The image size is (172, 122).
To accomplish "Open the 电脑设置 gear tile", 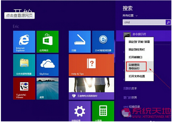I will pos(80,111).
